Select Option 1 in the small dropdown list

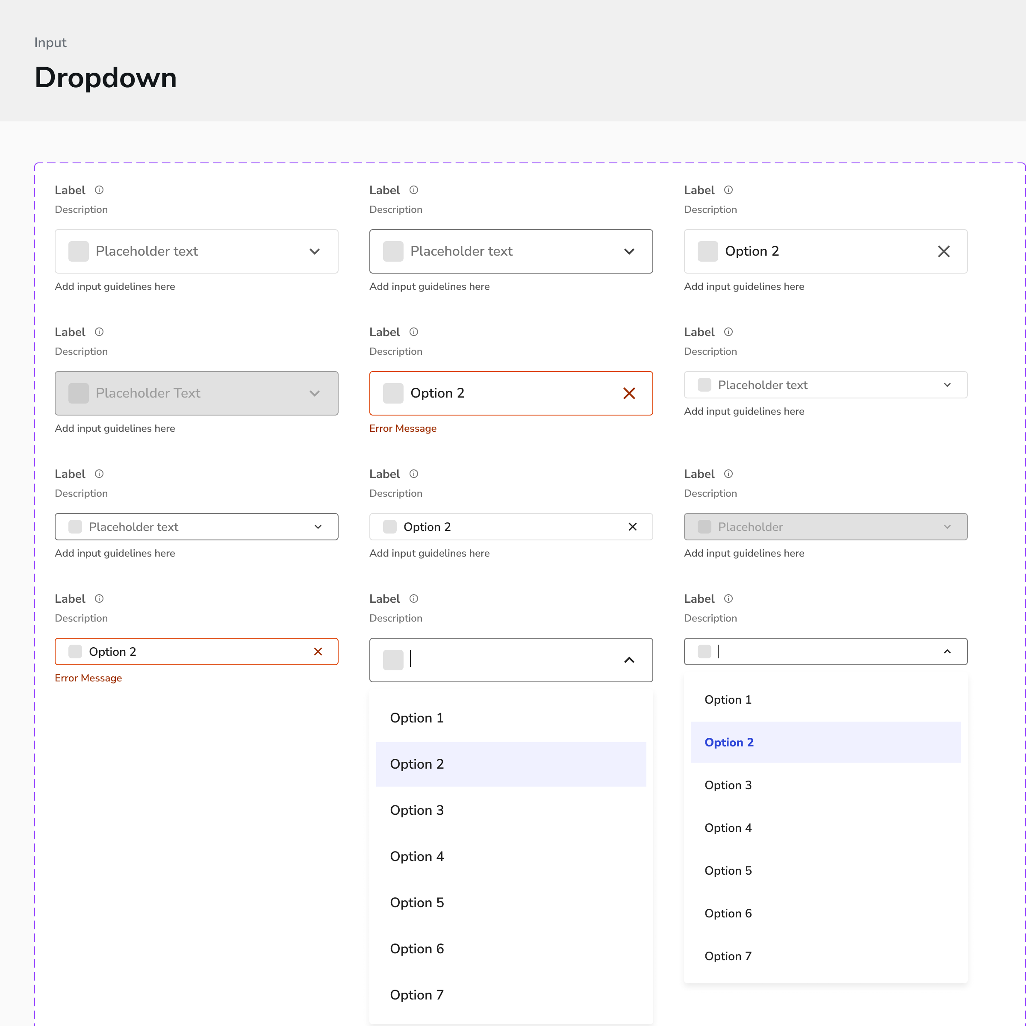coord(826,700)
